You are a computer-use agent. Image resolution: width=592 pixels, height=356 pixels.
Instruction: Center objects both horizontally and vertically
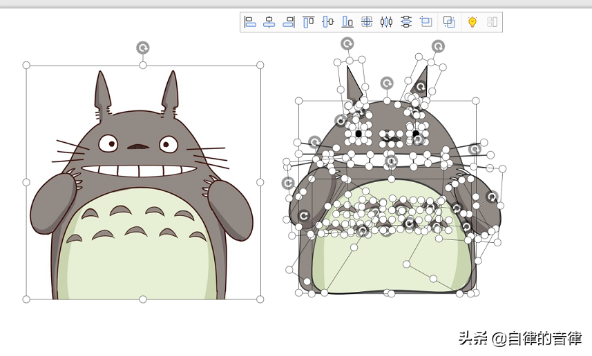[x=367, y=22]
